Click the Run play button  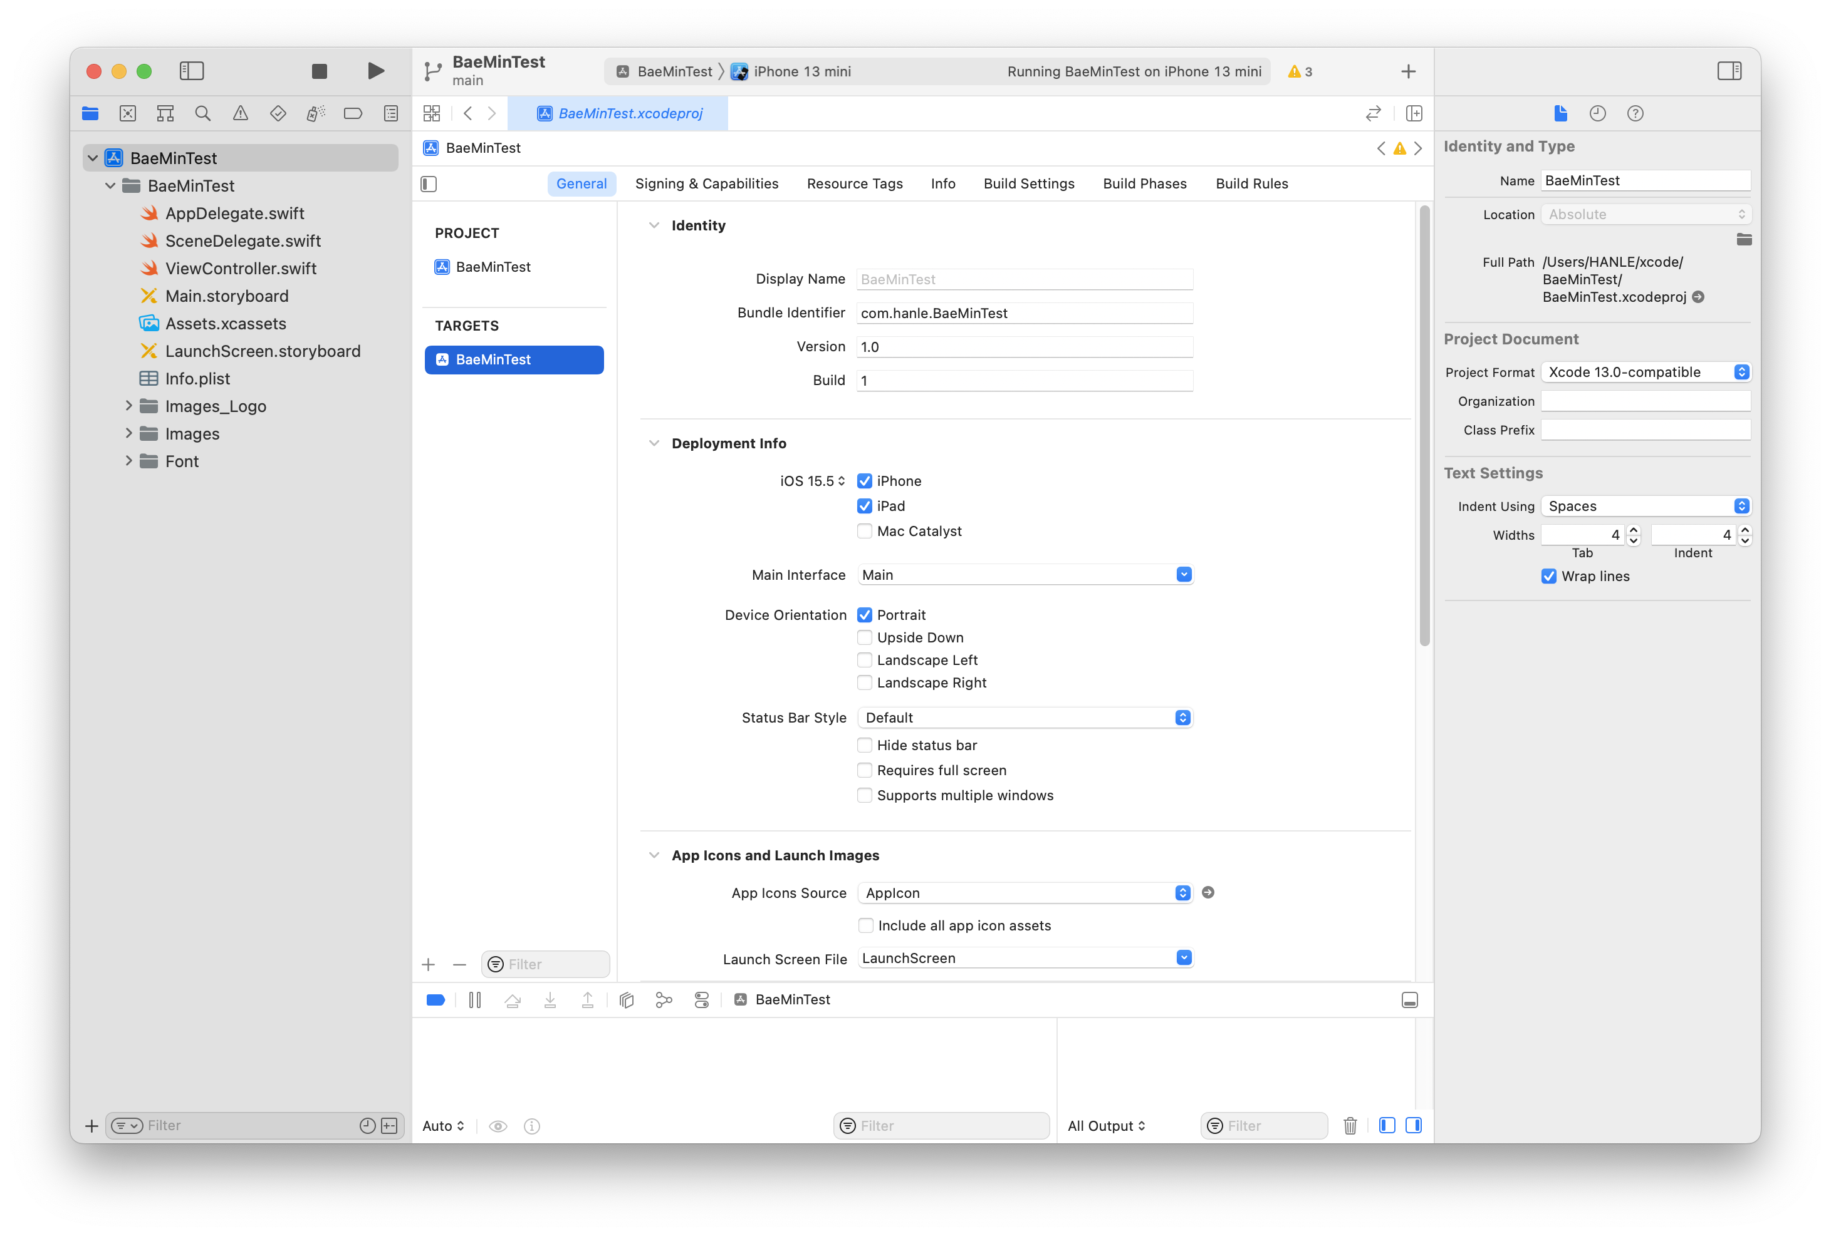pos(376,71)
